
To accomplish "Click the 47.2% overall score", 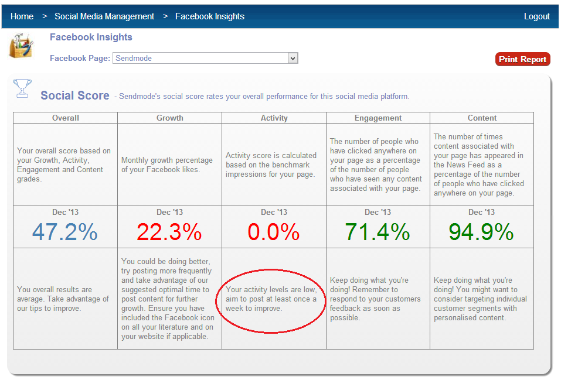I will click(65, 232).
